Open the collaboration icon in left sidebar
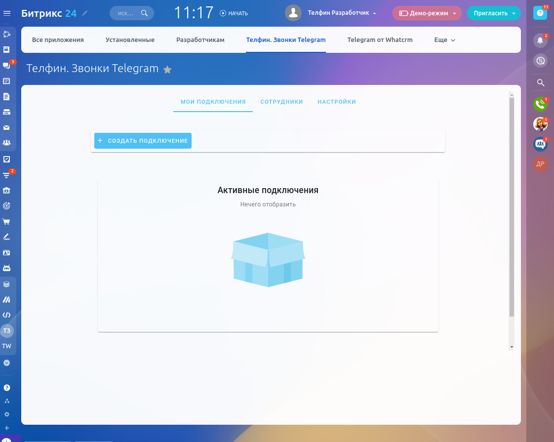 pyautogui.click(x=7, y=34)
